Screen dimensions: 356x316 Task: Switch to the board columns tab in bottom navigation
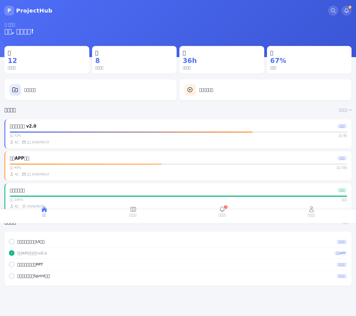(x=133, y=212)
